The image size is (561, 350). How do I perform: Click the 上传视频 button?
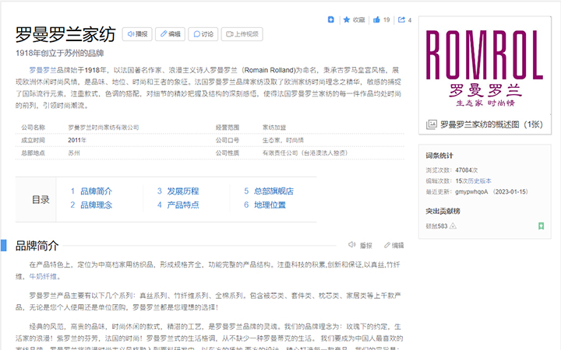pyautogui.click(x=242, y=34)
